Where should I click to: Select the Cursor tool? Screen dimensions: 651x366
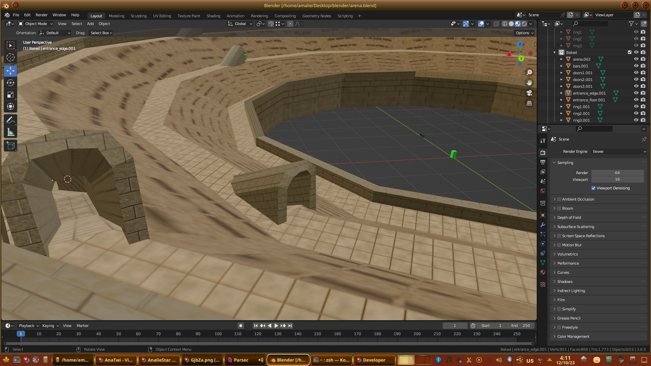pos(11,57)
